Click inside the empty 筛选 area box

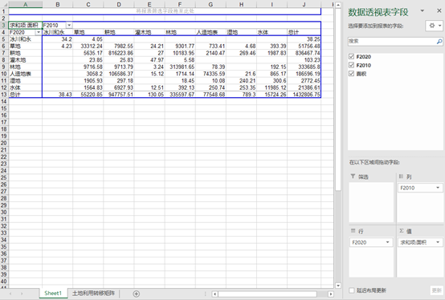tap(371, 202)
